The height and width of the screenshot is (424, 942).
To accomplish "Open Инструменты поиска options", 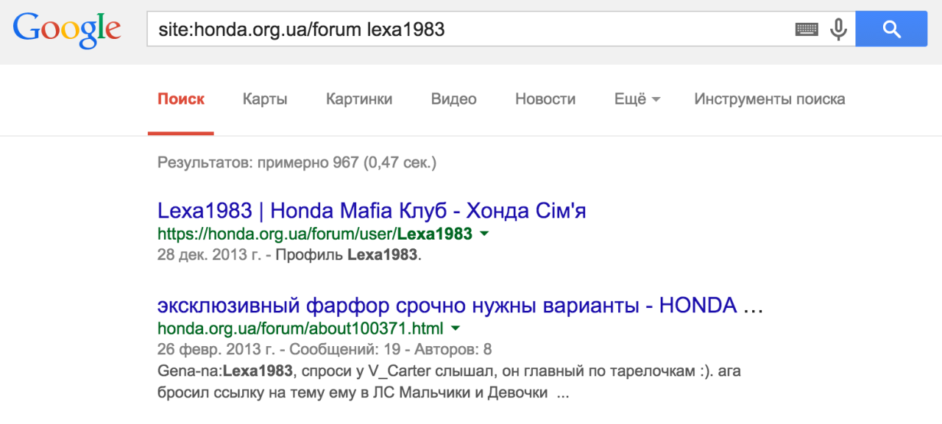I will pyautogui.click(x=770, y=99).
